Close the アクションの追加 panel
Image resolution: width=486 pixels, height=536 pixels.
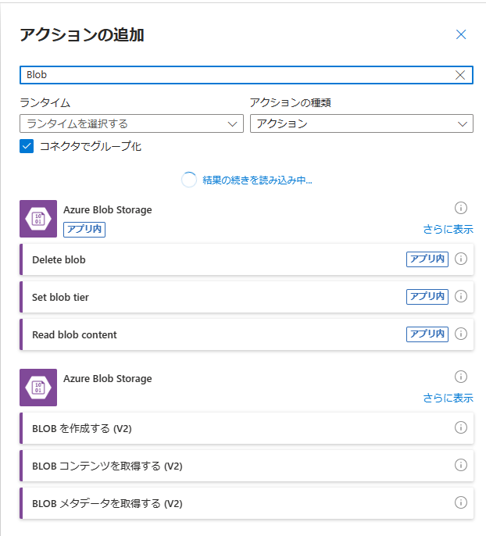[461, 34]
